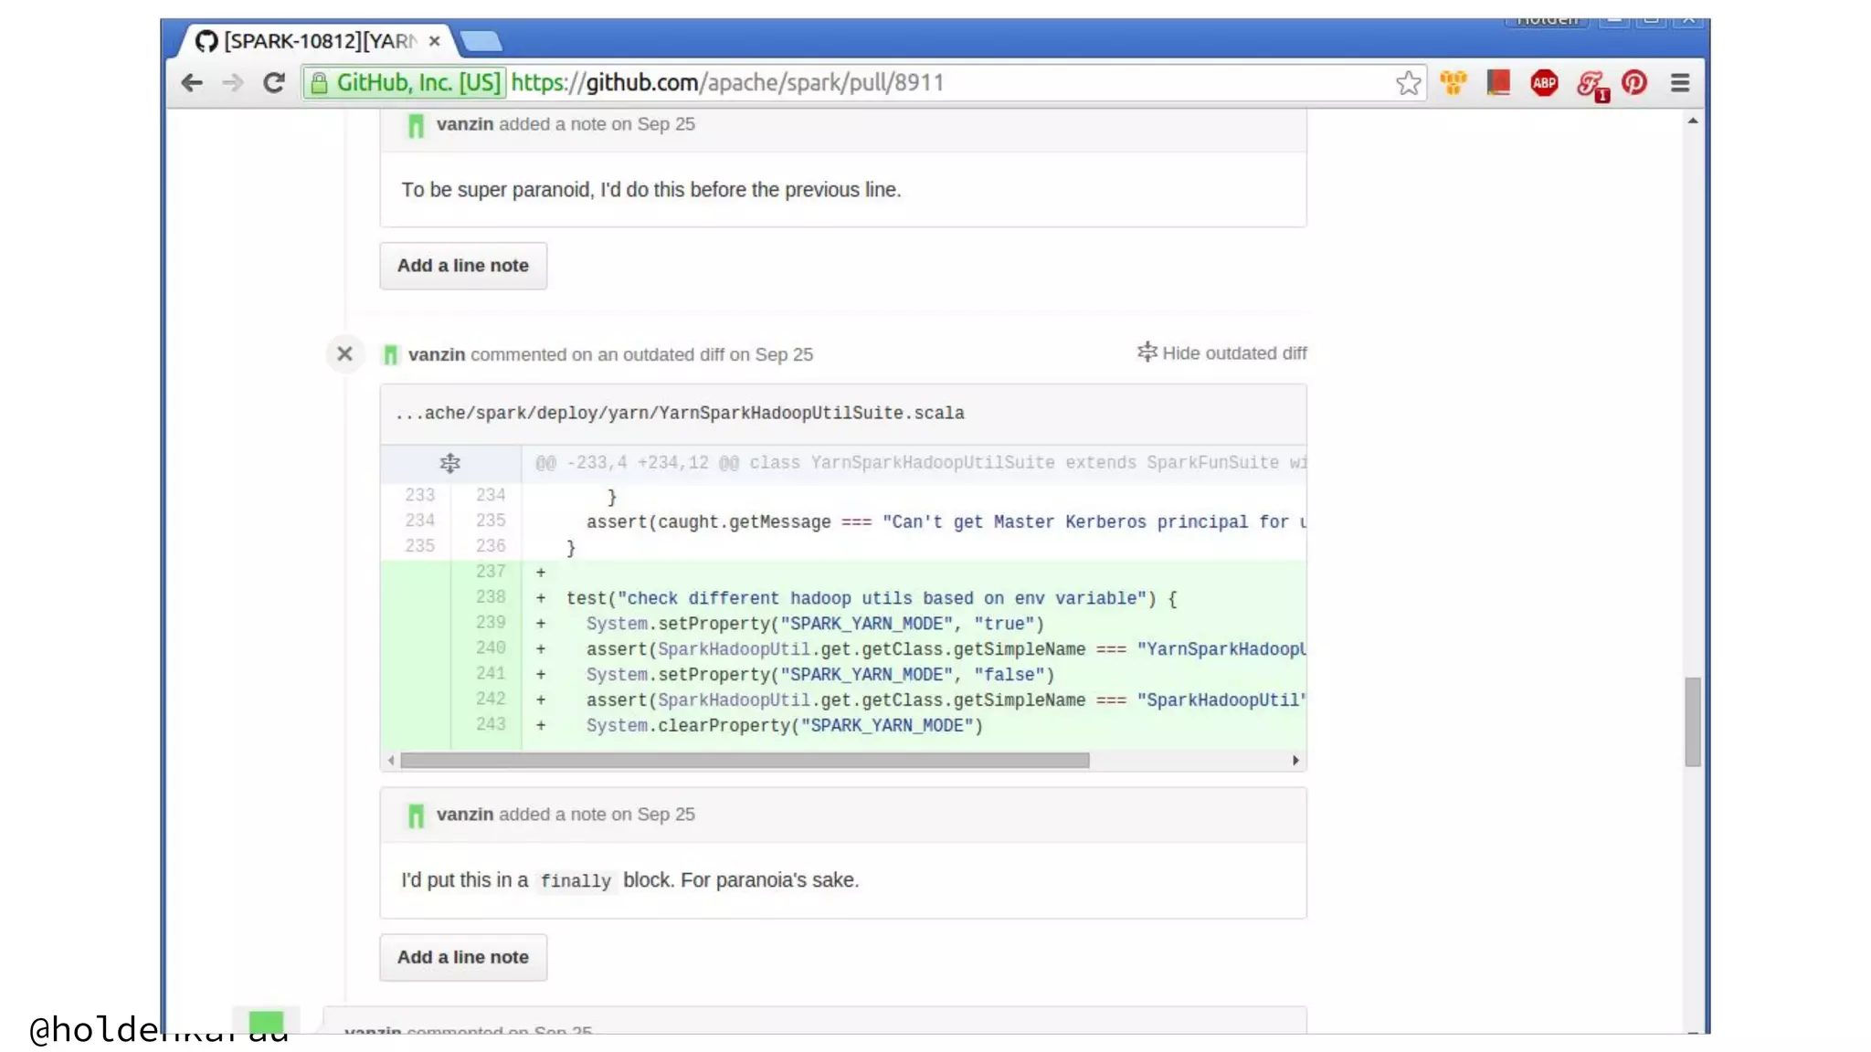Collapse vanzin outdated diff comment with X
1871x1052 pixels.
[344, 353]
